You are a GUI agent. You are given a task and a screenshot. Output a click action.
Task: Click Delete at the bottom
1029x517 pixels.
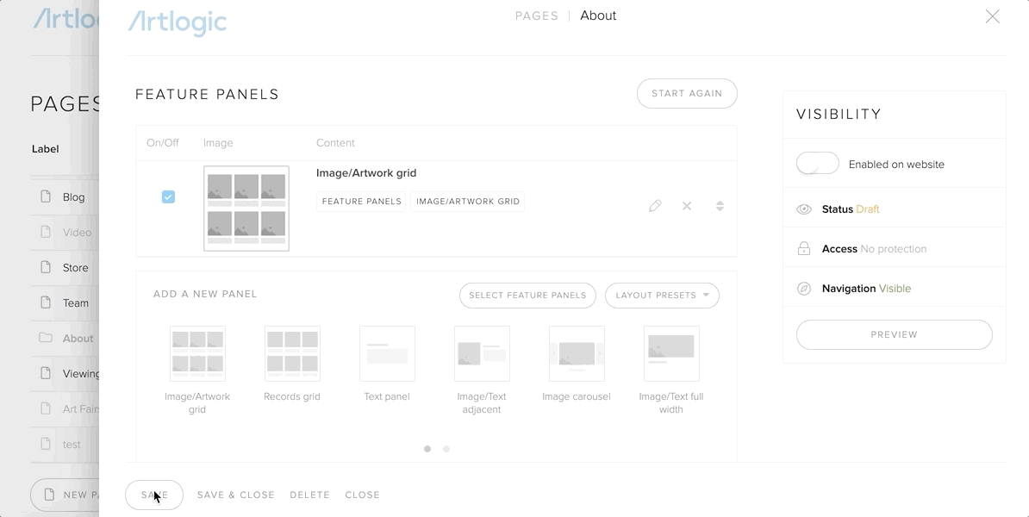[x=309, y=495]
